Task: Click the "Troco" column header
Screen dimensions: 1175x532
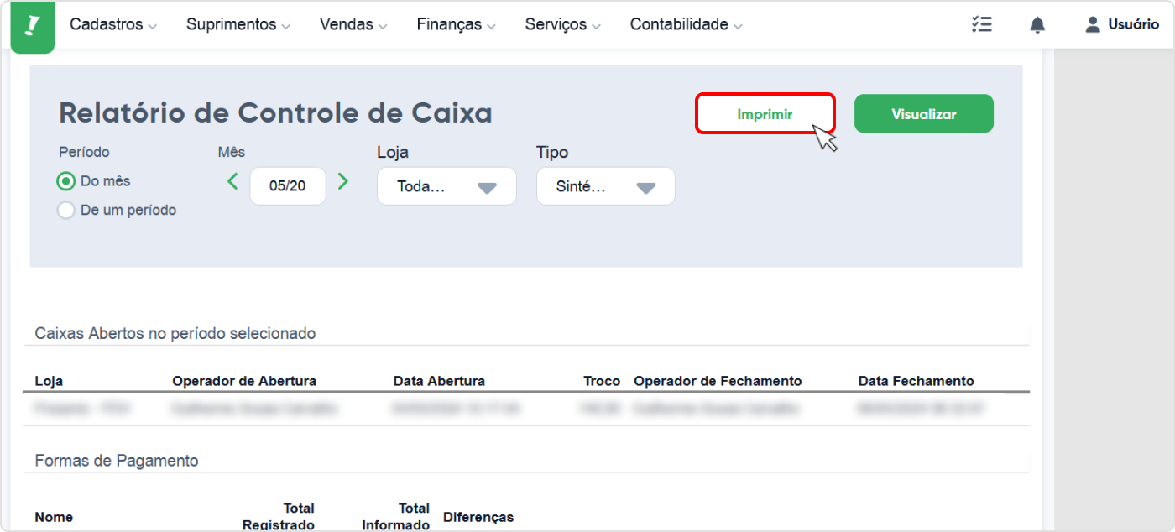Action: coord(602,381)
